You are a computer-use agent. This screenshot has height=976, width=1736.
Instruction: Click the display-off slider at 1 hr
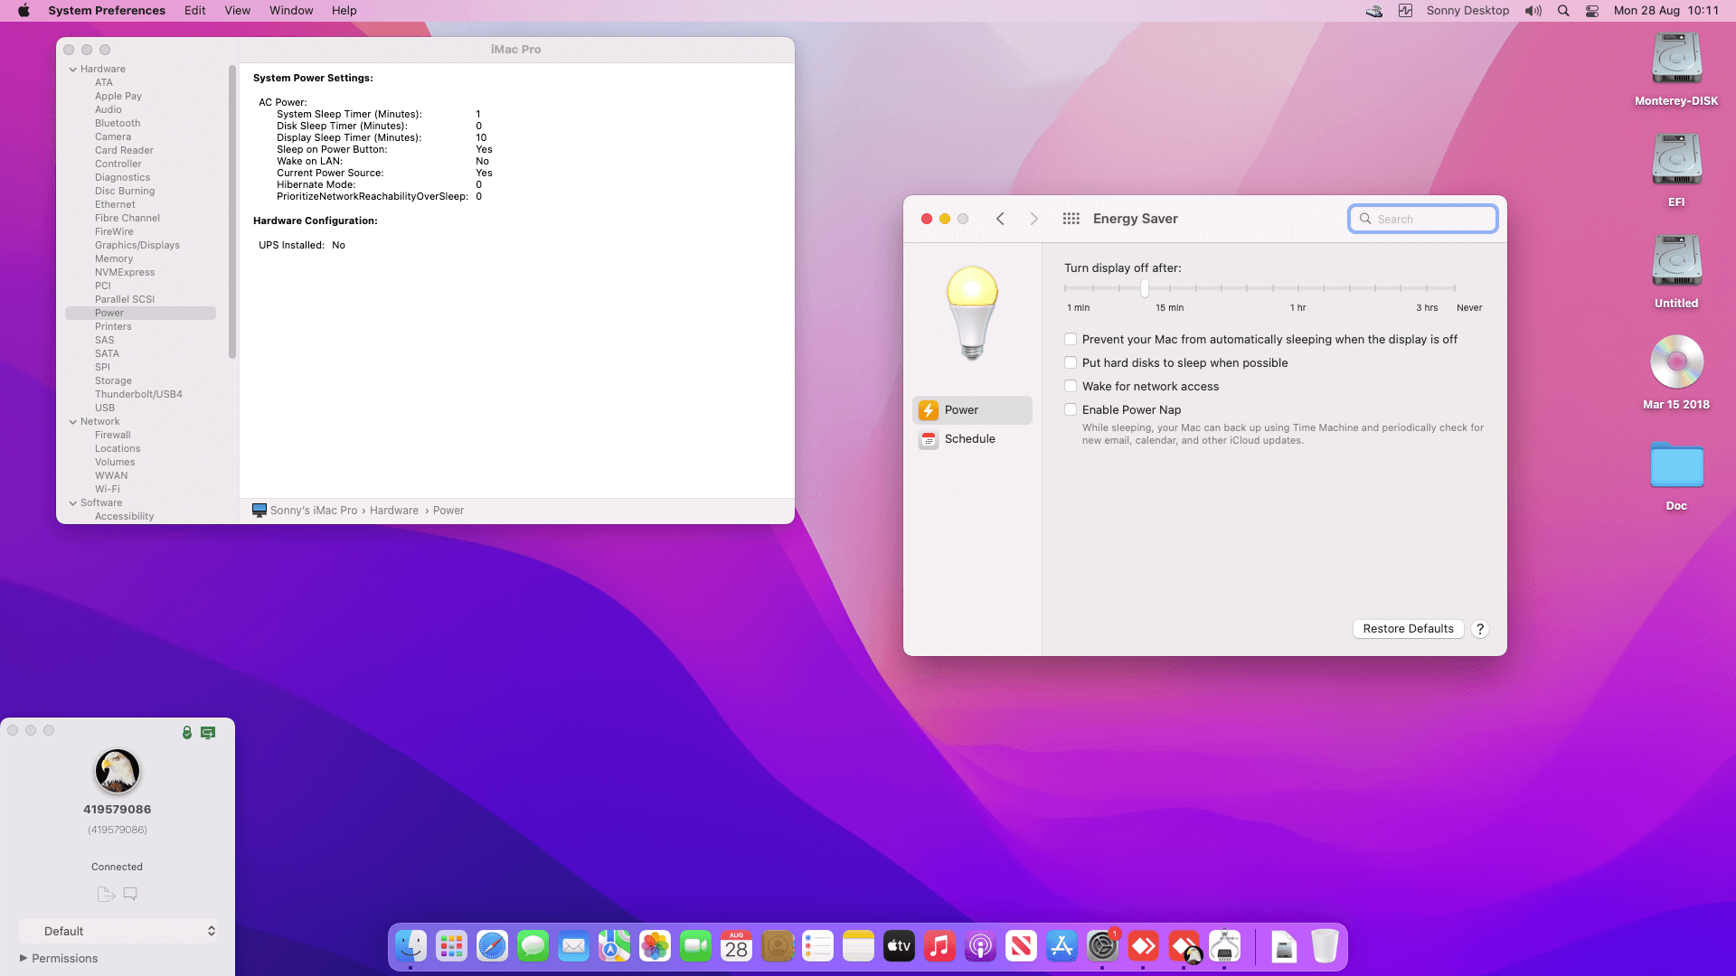1298,288
